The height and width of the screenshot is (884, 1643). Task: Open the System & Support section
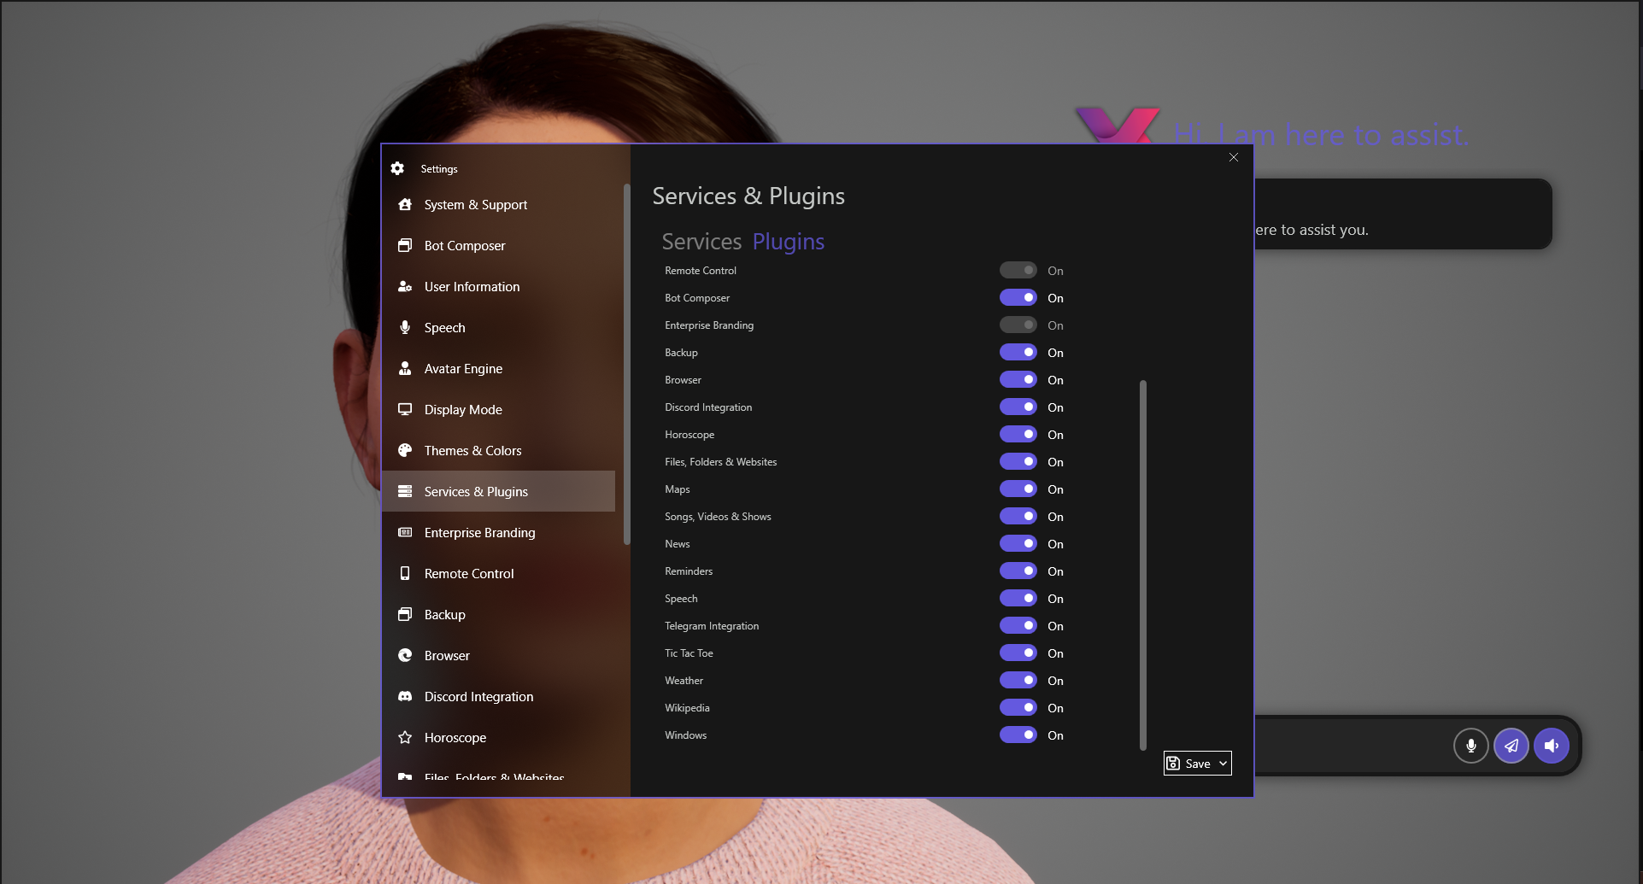(x=475, y=204)
